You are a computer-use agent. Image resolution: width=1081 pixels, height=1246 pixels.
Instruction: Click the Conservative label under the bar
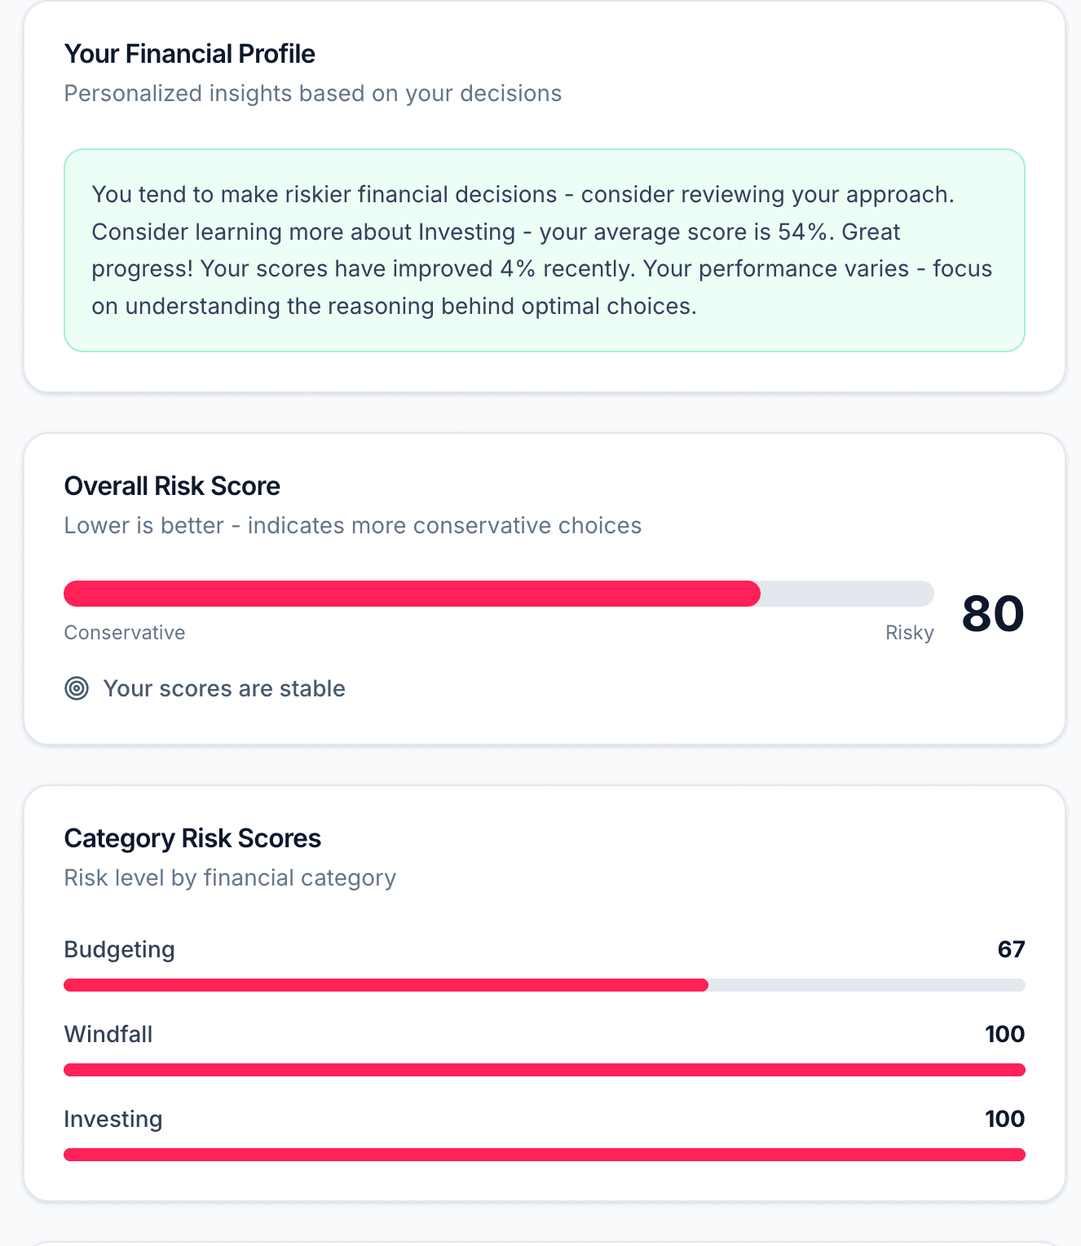pos(125,633)
